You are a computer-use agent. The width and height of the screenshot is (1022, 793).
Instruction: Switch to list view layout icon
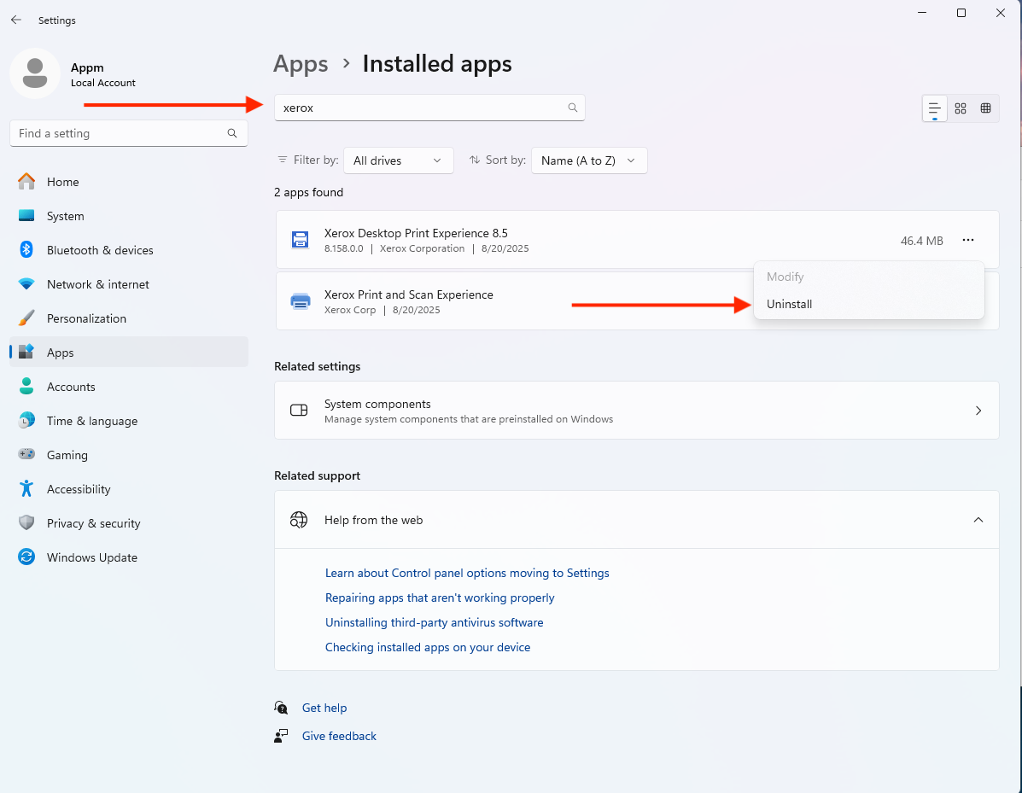pyautogui.click(x=935, y=108)
